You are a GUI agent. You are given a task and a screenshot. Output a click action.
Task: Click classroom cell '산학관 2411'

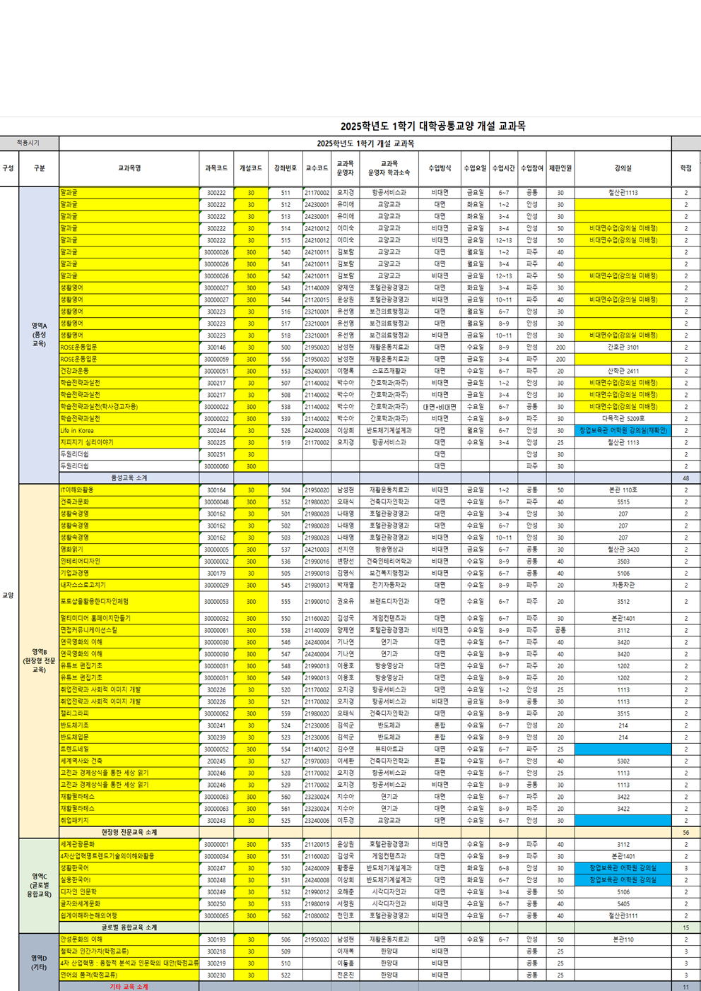click(623, 371)
